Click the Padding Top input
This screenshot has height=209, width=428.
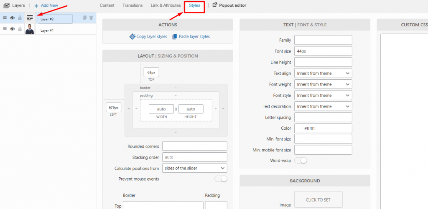point(216,206)
